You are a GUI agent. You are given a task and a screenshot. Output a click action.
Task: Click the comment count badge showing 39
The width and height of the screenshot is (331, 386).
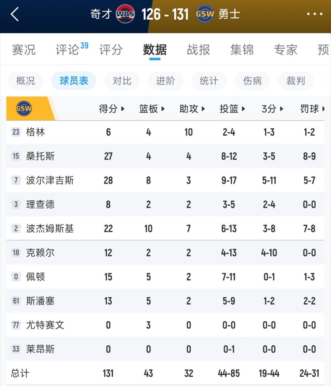pyautogui.click(x=85, y=45)
